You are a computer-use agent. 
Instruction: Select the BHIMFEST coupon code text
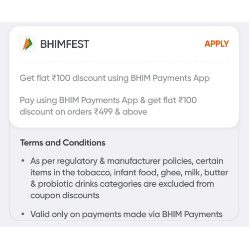click(65, 44)
